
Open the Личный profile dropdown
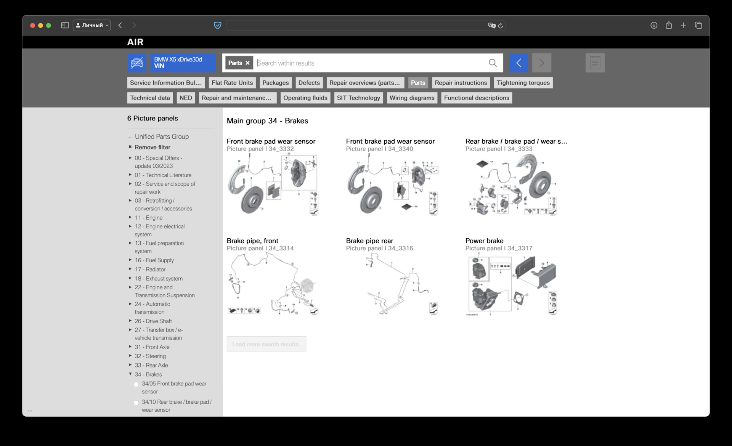click(x=92, y=25)
